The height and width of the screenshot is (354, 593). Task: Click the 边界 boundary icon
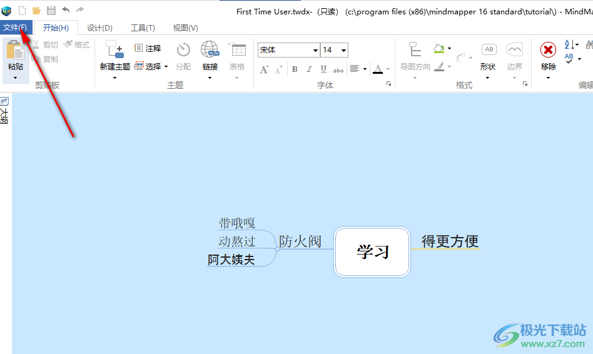[515, 49]
